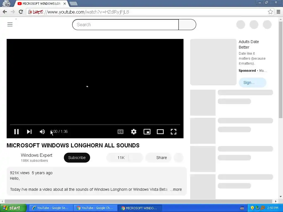Open Chrome menu button

pyautogui.click(x=279, y=12)
